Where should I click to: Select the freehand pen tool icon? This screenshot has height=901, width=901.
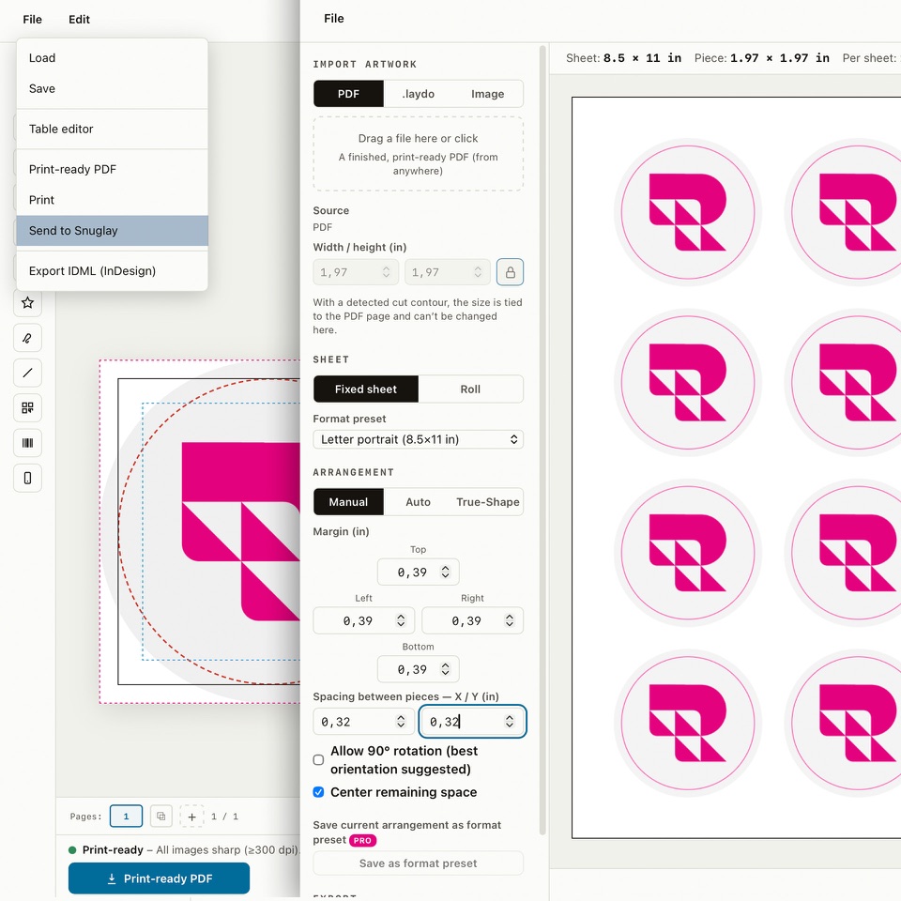(27, 338)
